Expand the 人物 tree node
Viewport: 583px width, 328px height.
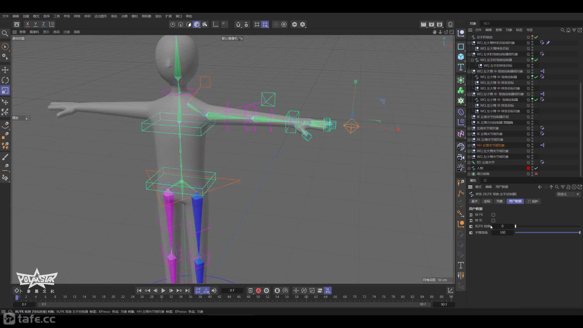click(x=469, y=168)
